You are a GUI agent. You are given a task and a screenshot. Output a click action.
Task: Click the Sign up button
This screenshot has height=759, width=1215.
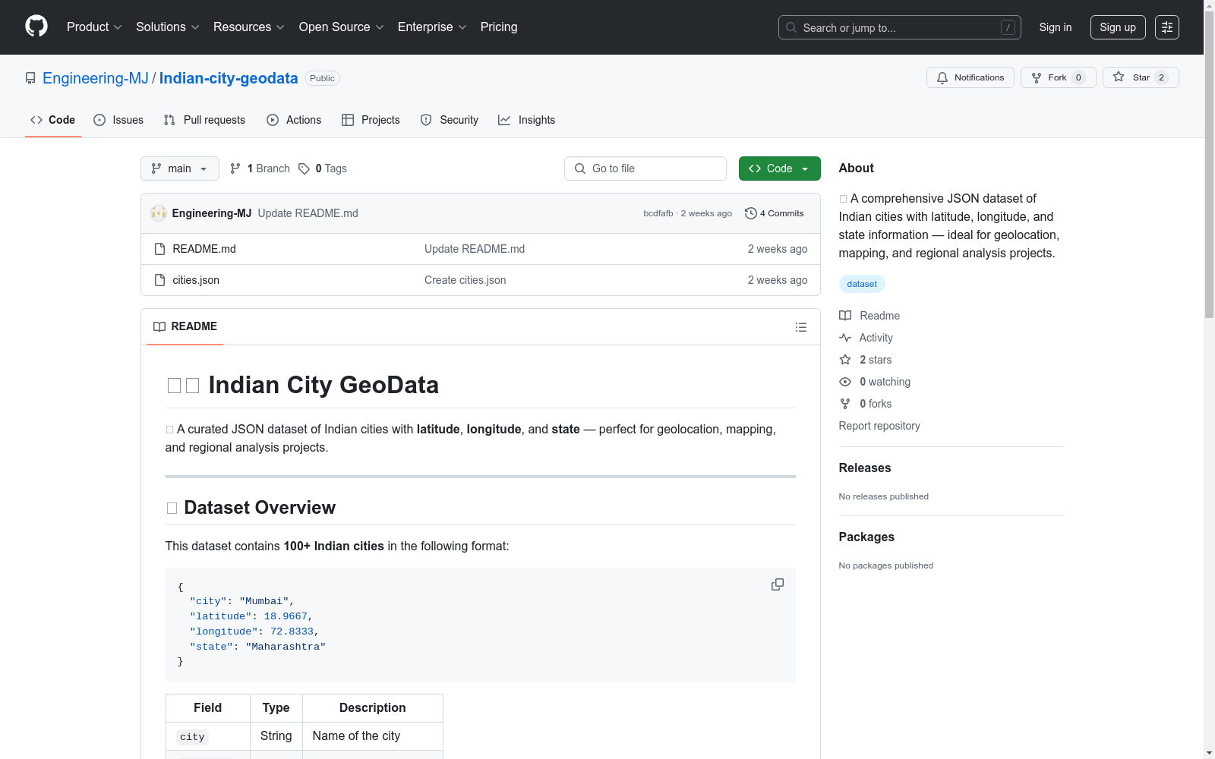click(x=1117, y=27)
